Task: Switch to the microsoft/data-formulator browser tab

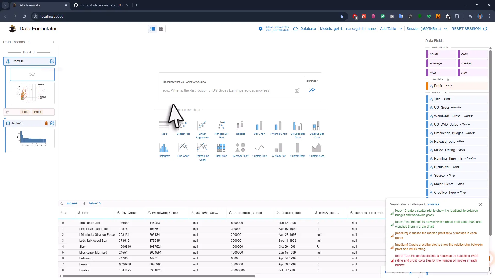Action: pos(98,5)
